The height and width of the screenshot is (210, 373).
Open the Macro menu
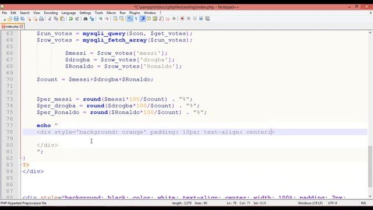tap(111, 13)
